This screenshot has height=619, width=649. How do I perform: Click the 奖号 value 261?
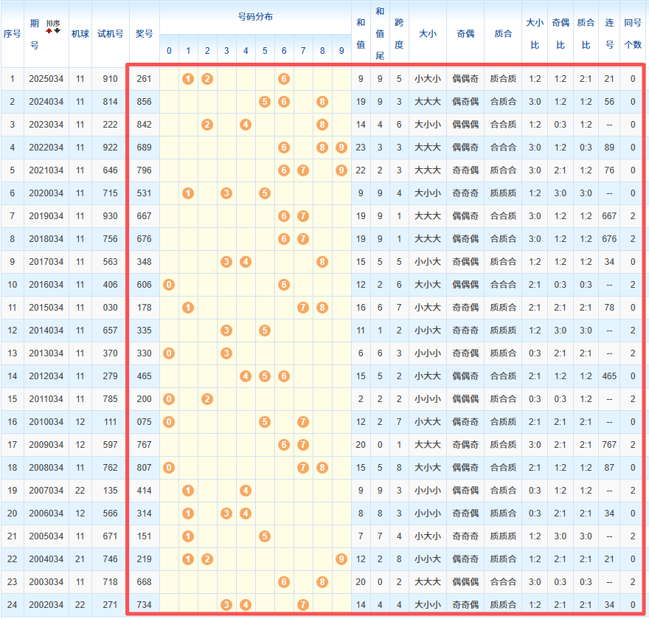coord(144,79)
